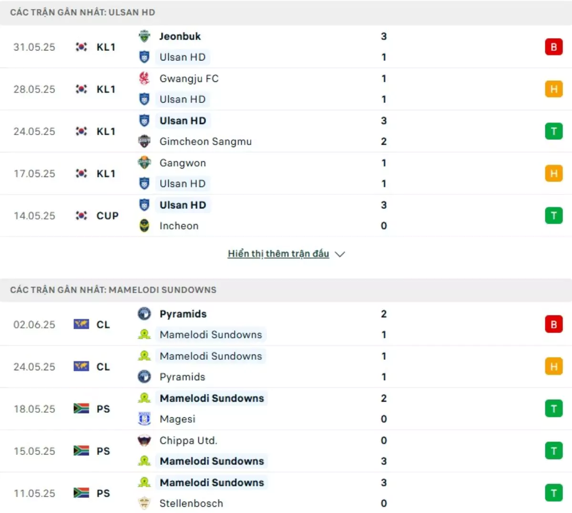Select the team name Chippa Utd.

(x=188, y=440)
